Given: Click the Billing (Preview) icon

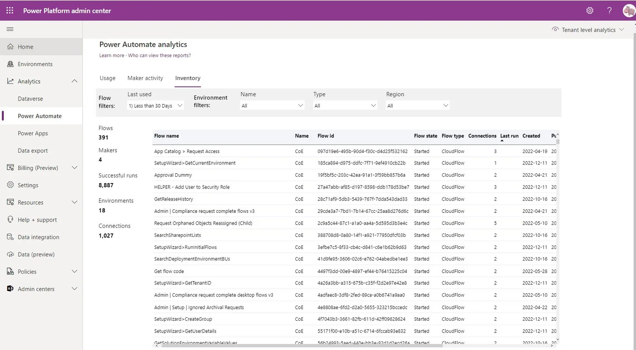Looking at the screenshot, I should coord(10,168).
